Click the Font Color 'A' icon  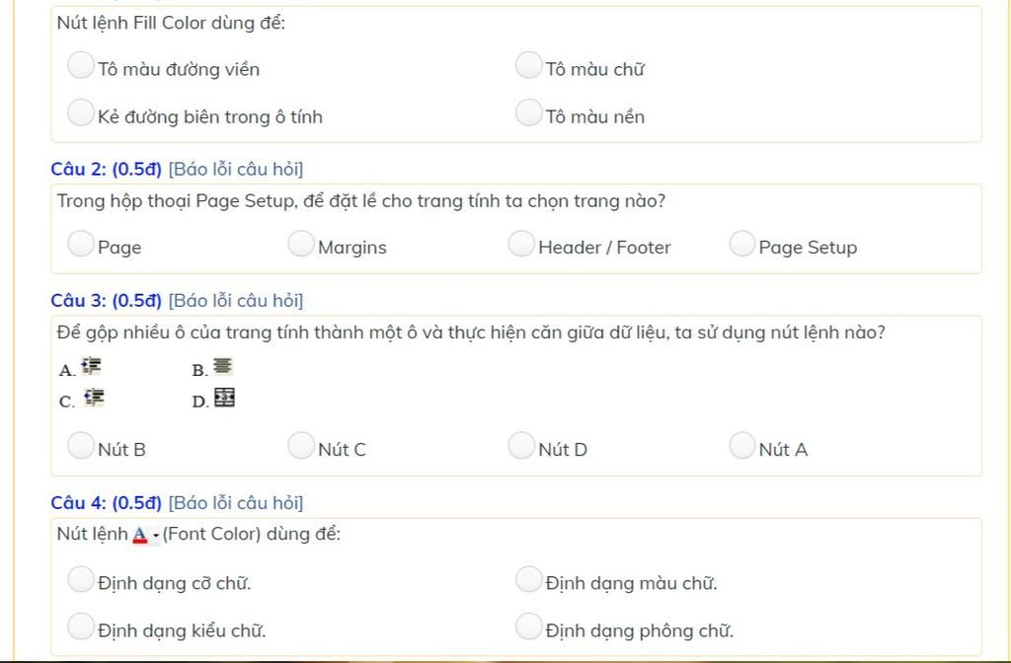pos(140,535)
